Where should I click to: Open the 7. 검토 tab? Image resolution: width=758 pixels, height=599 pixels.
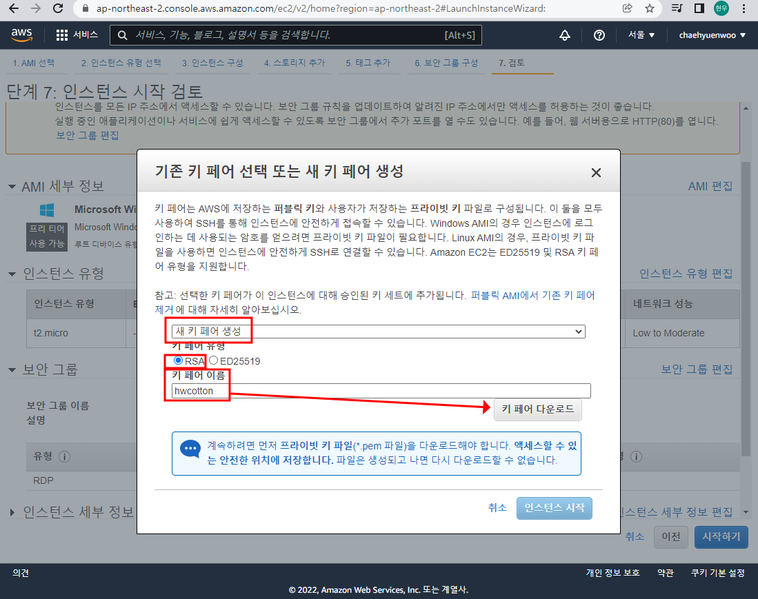point(512,63)
